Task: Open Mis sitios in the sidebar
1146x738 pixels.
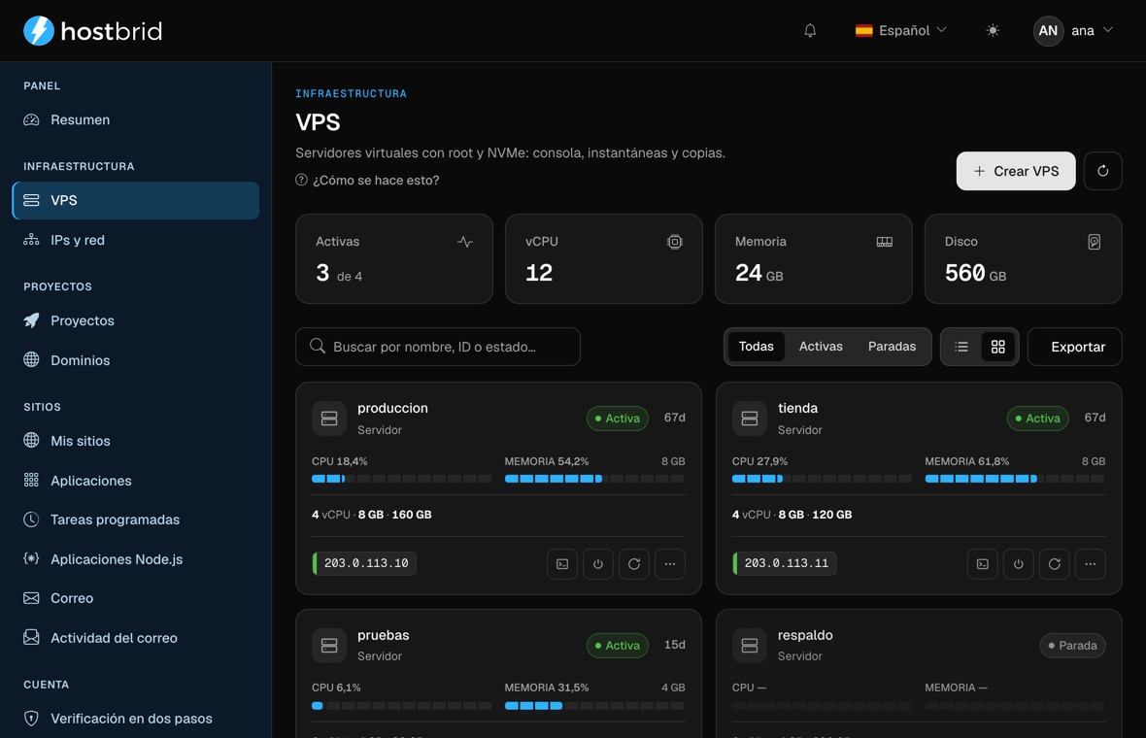Action: point(135,441)
